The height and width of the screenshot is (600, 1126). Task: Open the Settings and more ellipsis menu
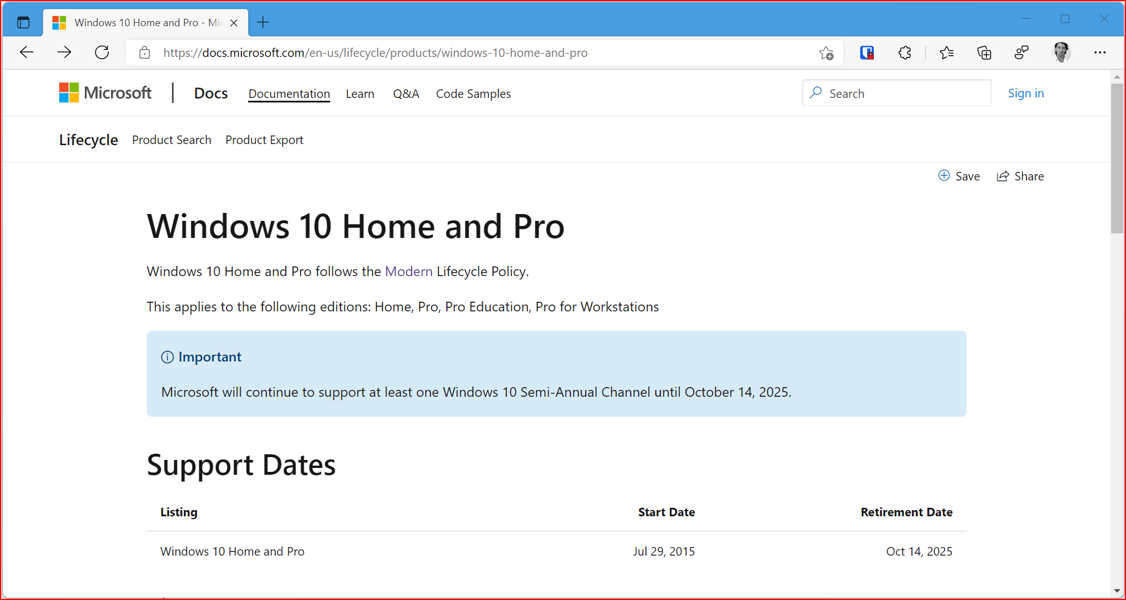[x=1100, y=52]
